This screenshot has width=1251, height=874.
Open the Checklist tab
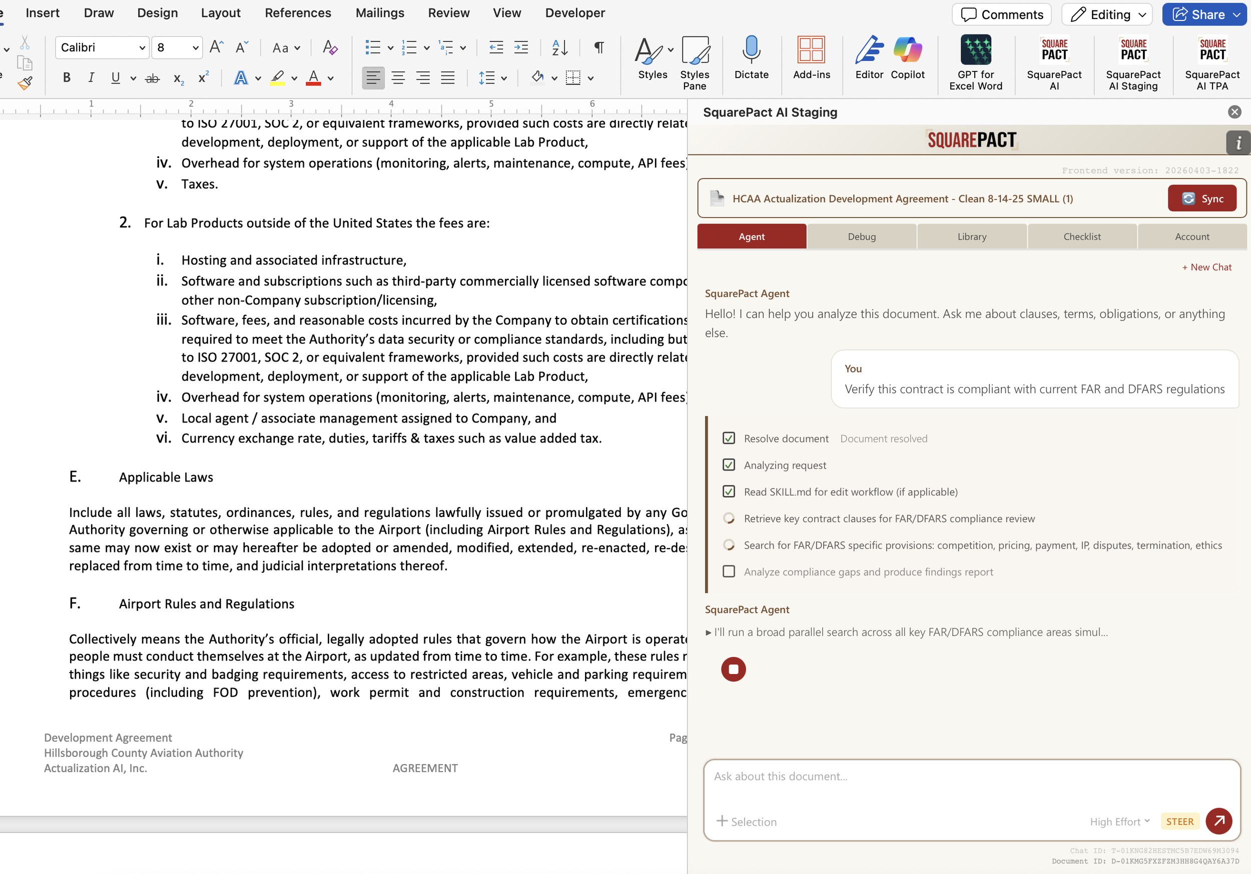[1081, 236]
